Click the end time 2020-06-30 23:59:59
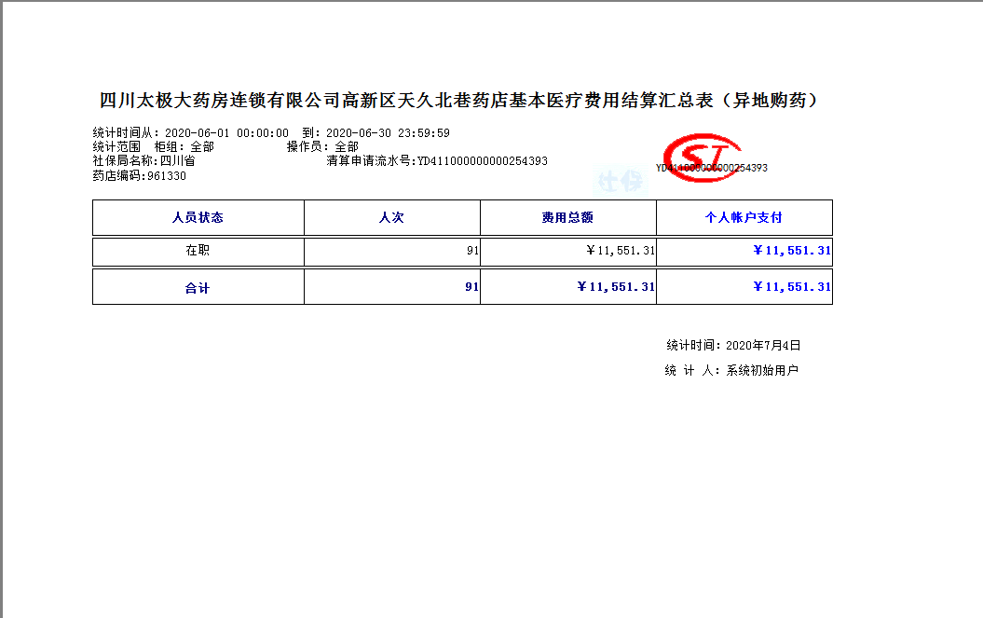This screenshot has height=618, width=983. pos(388,133)
